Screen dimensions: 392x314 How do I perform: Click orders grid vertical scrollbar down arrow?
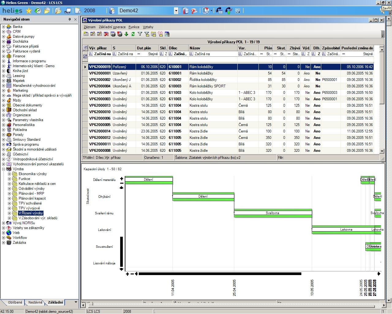coord(382,151)
